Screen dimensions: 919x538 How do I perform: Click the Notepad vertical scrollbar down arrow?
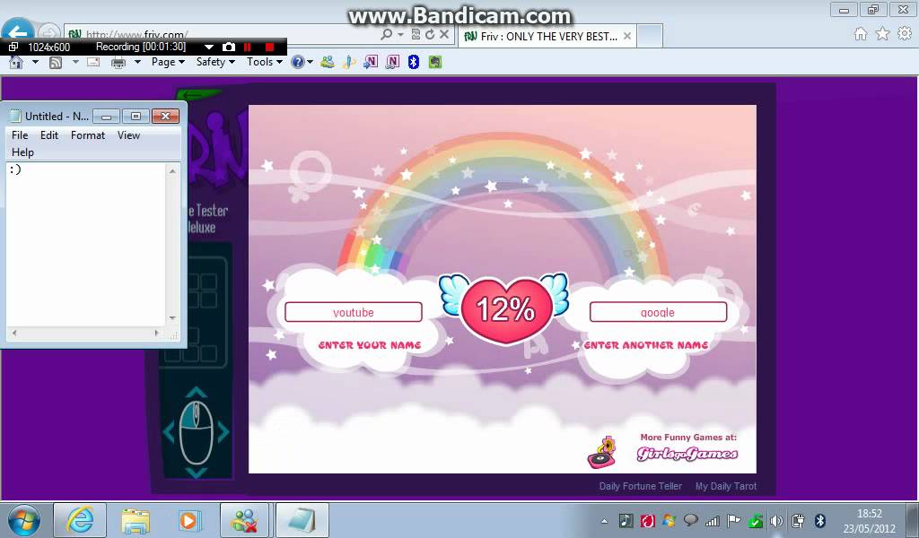click(x=172, y=318)
